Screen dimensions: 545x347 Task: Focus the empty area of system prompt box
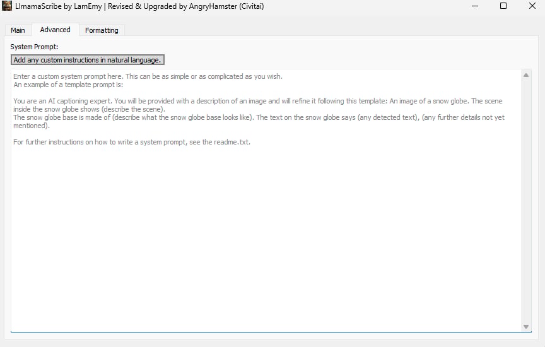(266, 237)
